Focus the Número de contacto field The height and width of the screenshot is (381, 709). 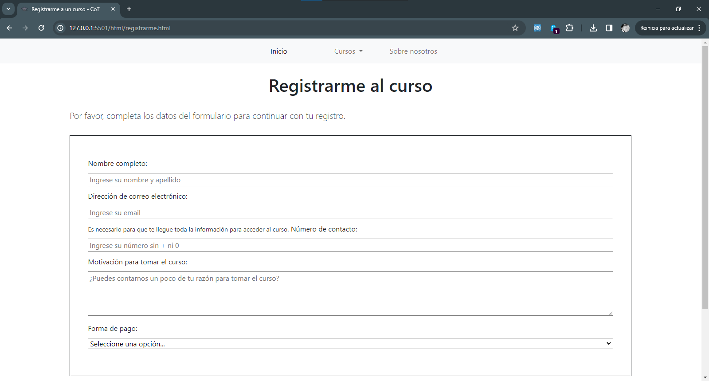pyautogui.click(x=350, y=245)
